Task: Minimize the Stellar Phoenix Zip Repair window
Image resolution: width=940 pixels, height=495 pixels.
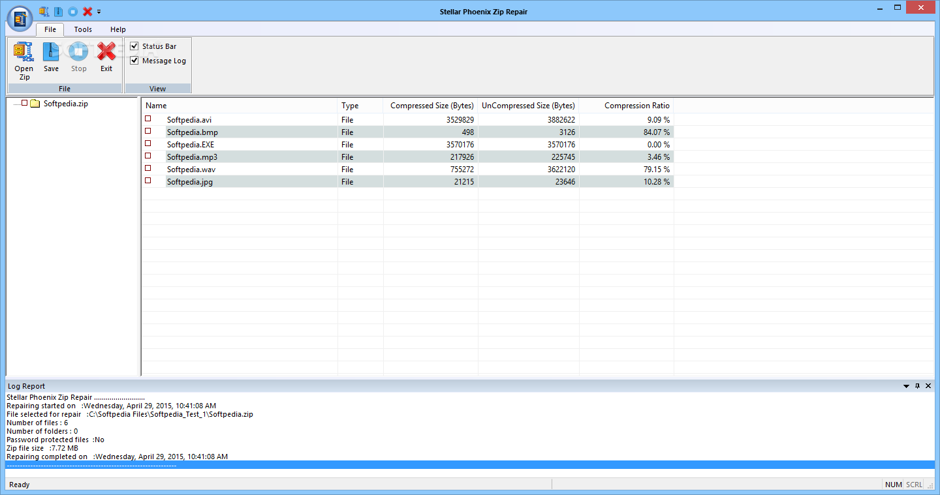Action: (x=879, y=7)
